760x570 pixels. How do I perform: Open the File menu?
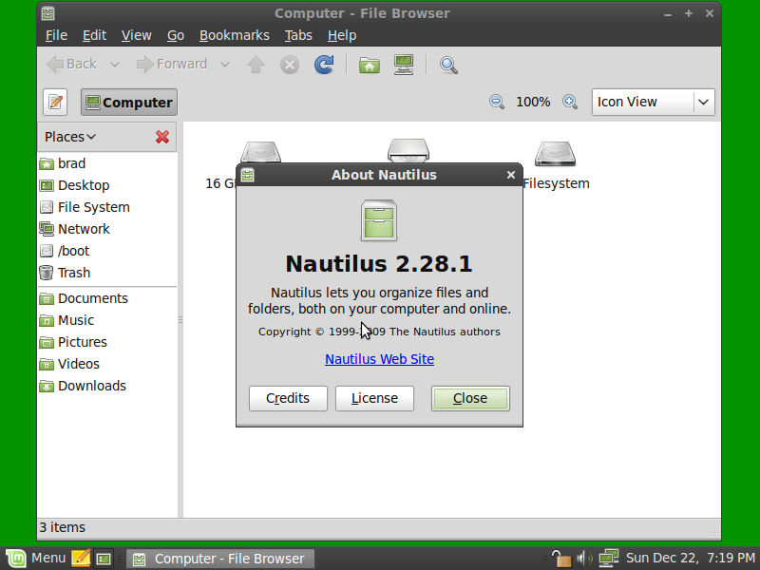pos(56,35)
